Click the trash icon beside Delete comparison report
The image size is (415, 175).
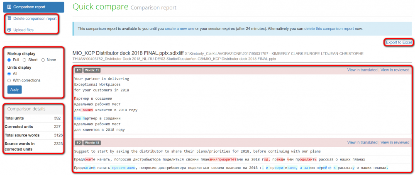[9, 18]
